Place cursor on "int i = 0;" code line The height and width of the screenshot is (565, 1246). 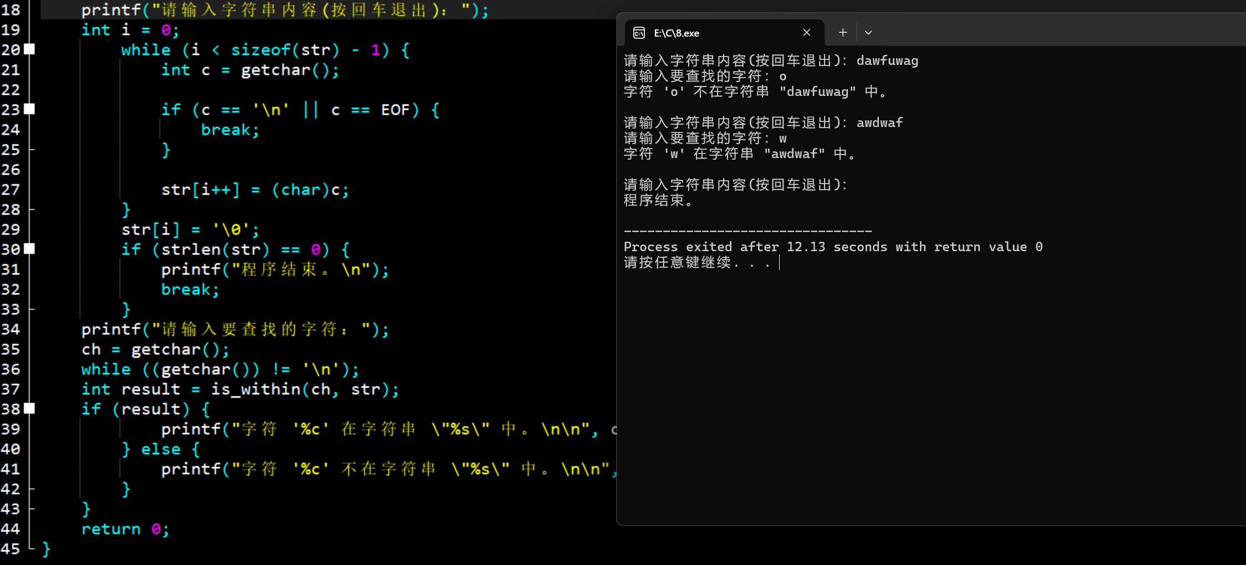click(x=130, y=30)
